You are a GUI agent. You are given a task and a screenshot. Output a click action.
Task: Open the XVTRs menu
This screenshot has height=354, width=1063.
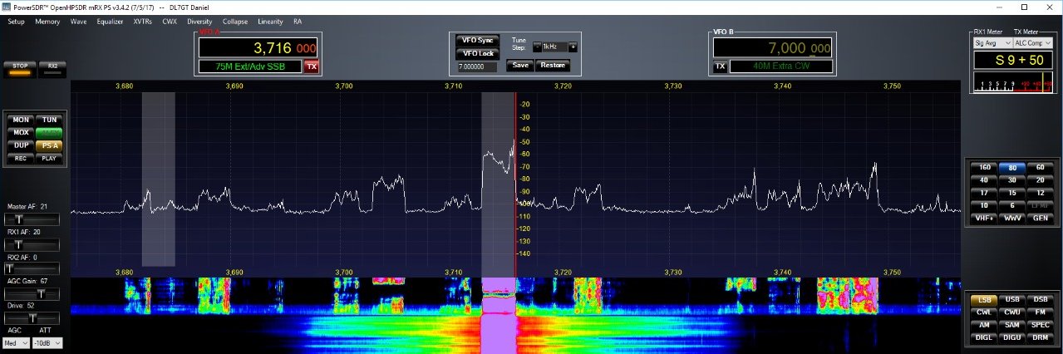point(143,22)
